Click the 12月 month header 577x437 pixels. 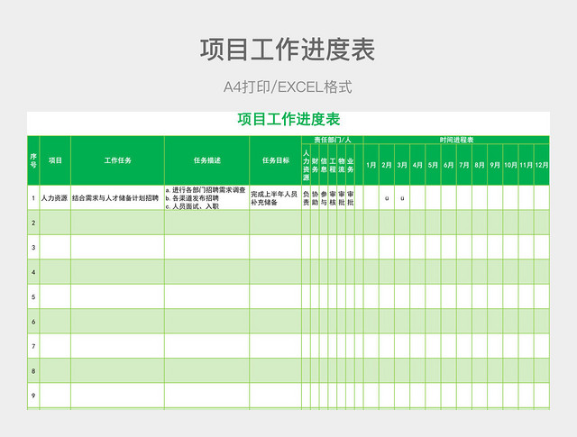tap(541, 165)
